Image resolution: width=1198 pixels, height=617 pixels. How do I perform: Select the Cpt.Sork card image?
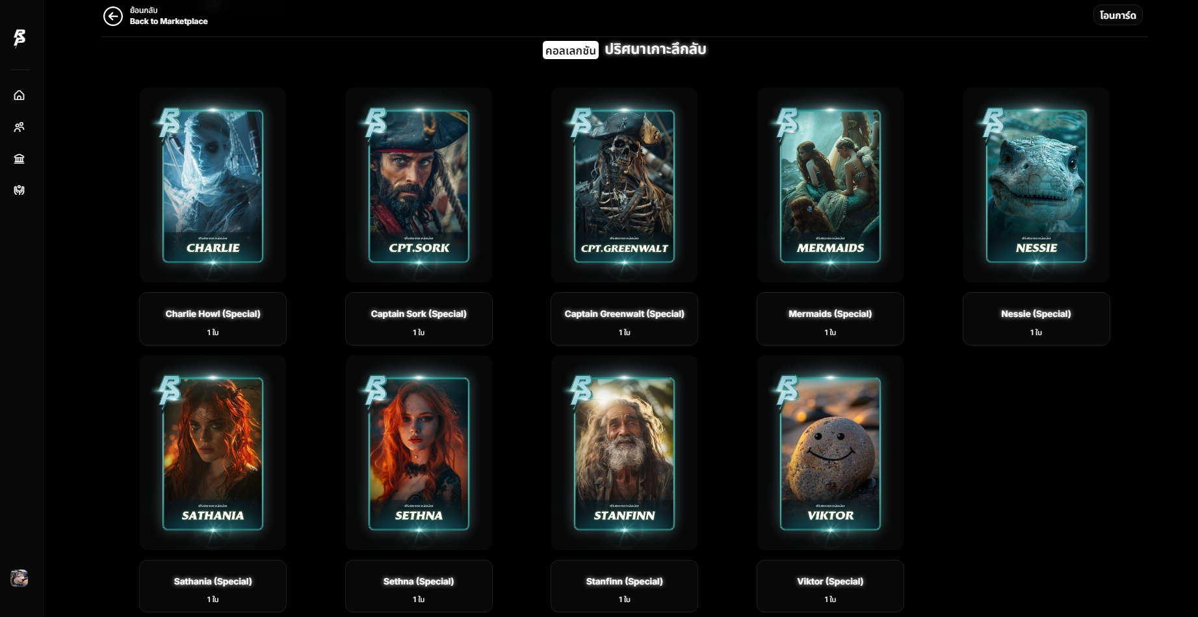coord(419,185)
